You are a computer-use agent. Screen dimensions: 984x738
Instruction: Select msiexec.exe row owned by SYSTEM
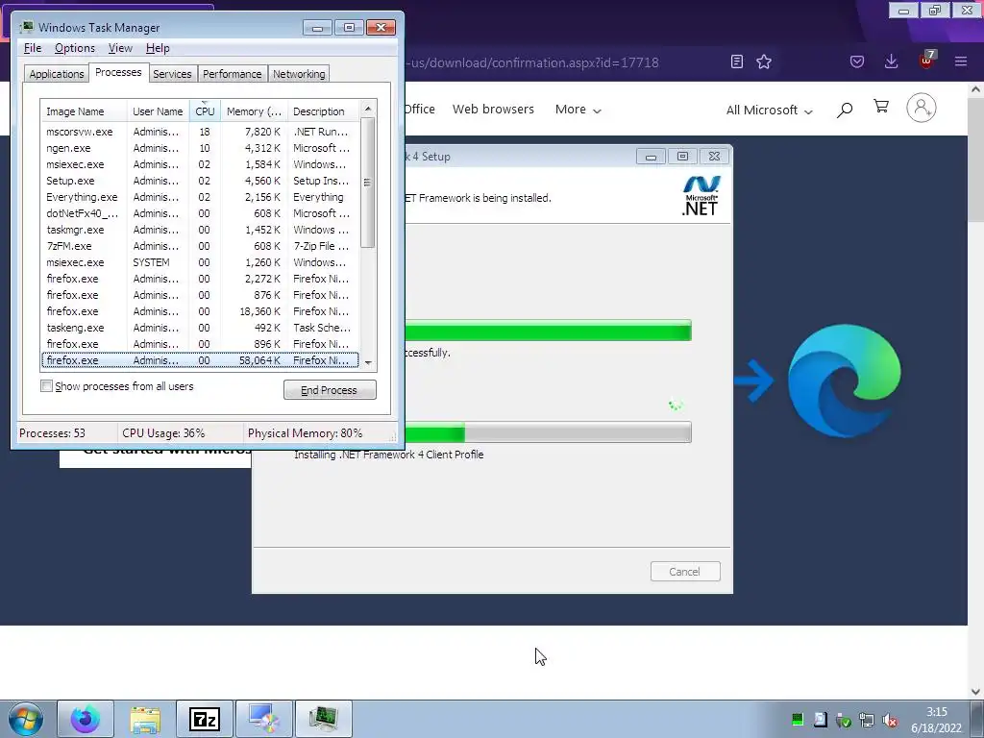point(200,262)
